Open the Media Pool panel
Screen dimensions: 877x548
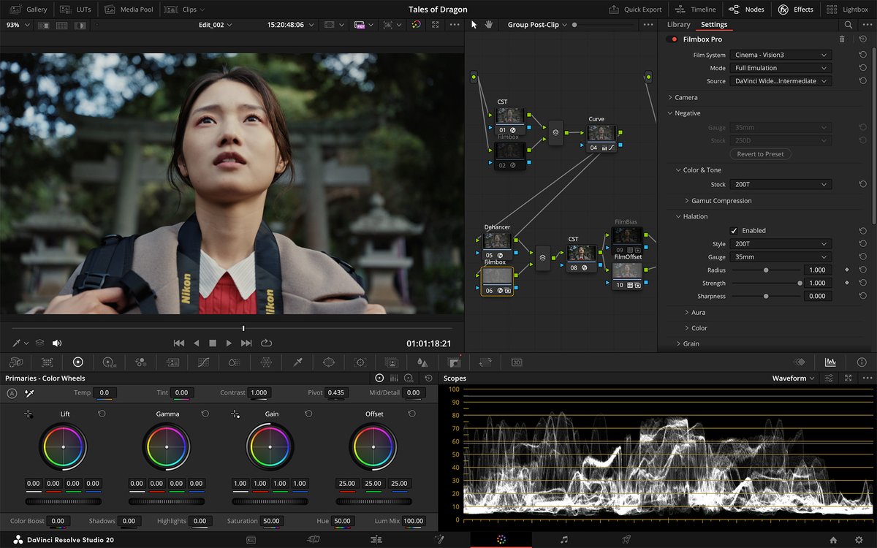(x=129, y=9)
